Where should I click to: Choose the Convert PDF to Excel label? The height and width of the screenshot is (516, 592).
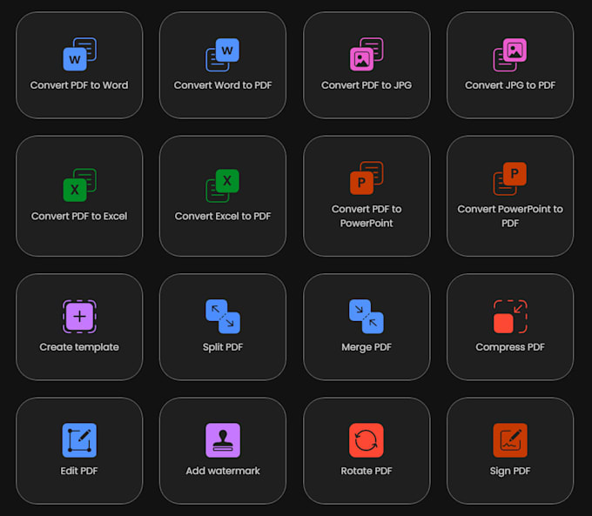pyautogui.click(x=79, y=217)
